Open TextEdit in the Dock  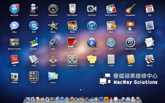coord(116,99)
